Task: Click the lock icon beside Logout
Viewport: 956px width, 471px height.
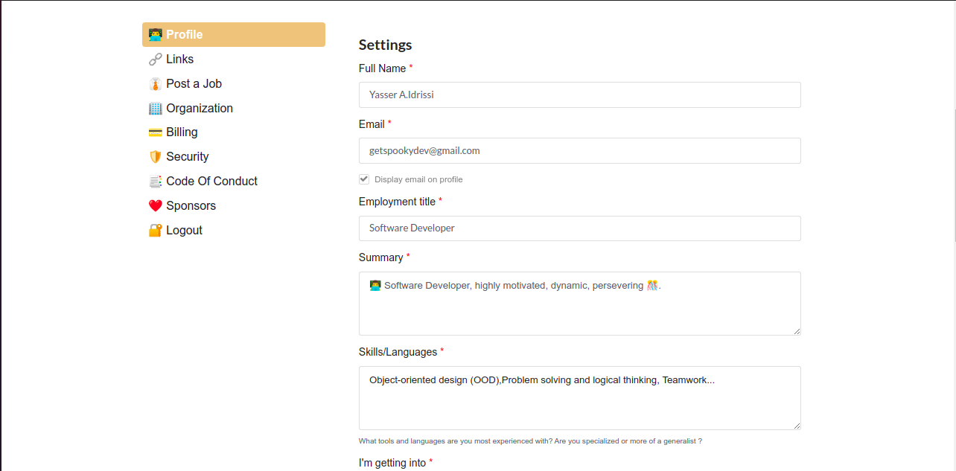Action: pyautogui.click(x=155, y=230)
